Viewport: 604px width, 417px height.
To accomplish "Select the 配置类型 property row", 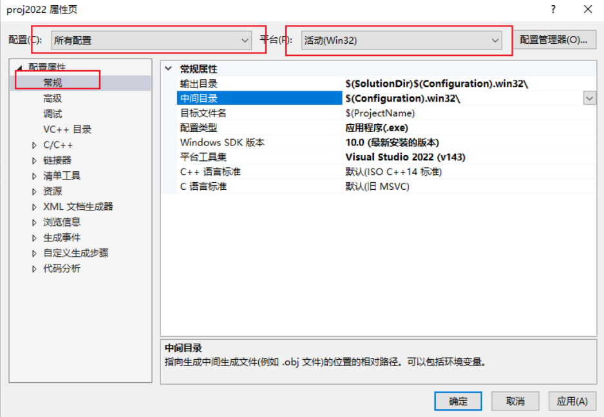I will [x=386, y=127].
